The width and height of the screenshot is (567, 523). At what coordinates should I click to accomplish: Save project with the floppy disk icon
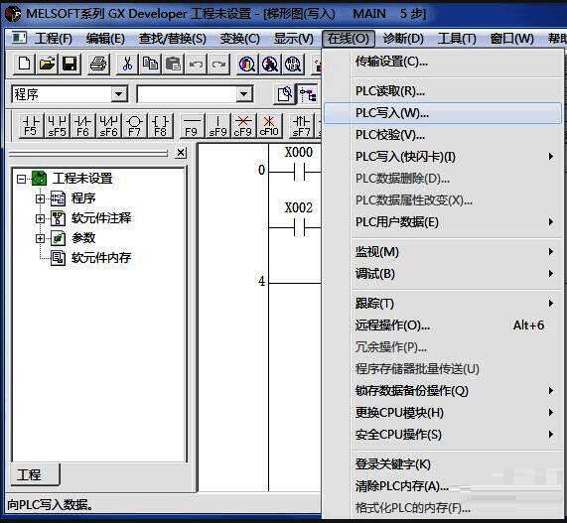70,64
